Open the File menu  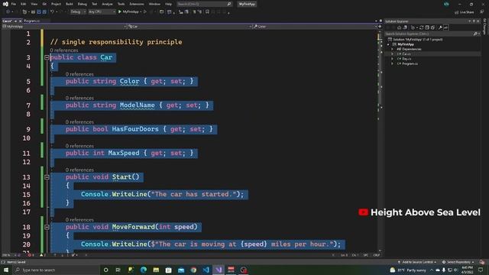14,4
